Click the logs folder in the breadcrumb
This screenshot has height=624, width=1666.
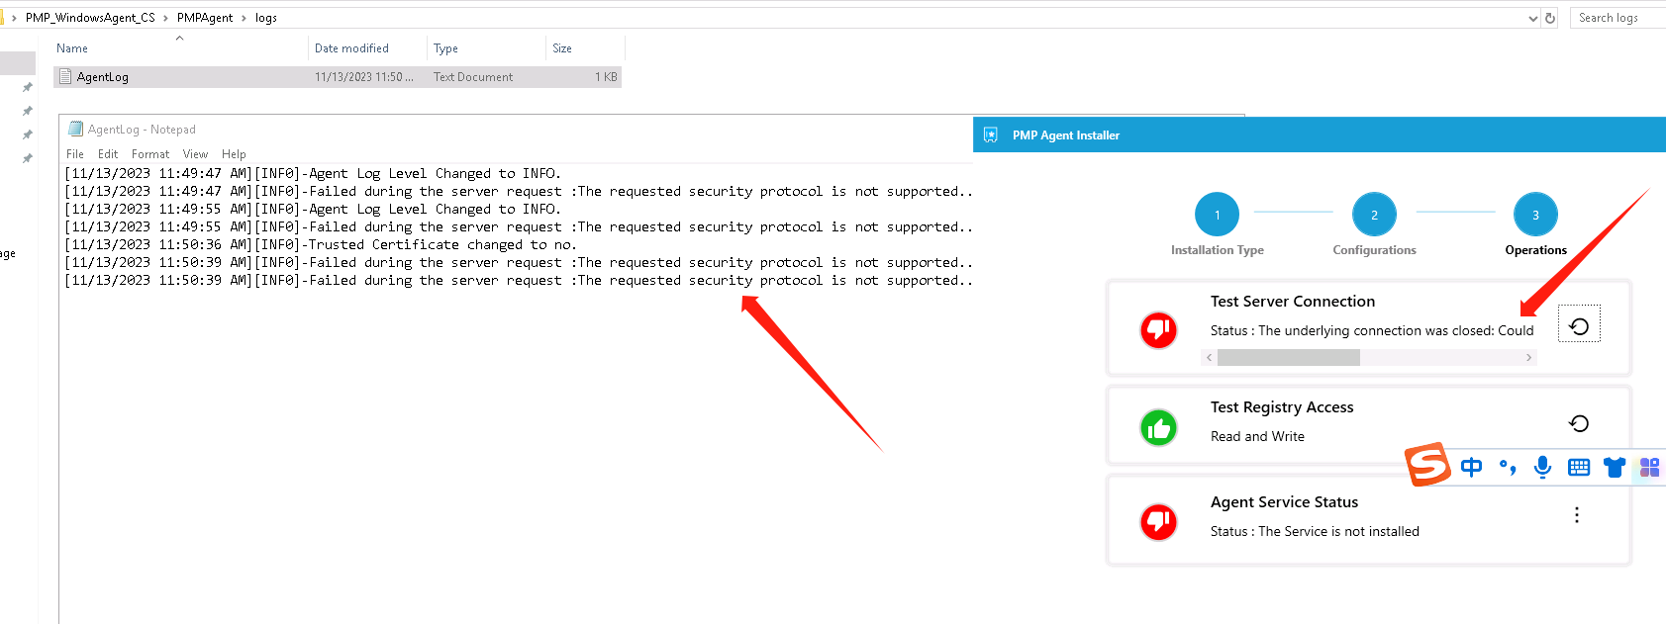[266, 18]
